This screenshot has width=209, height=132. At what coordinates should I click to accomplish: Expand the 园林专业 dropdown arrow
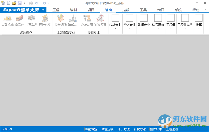pos(115,28)
